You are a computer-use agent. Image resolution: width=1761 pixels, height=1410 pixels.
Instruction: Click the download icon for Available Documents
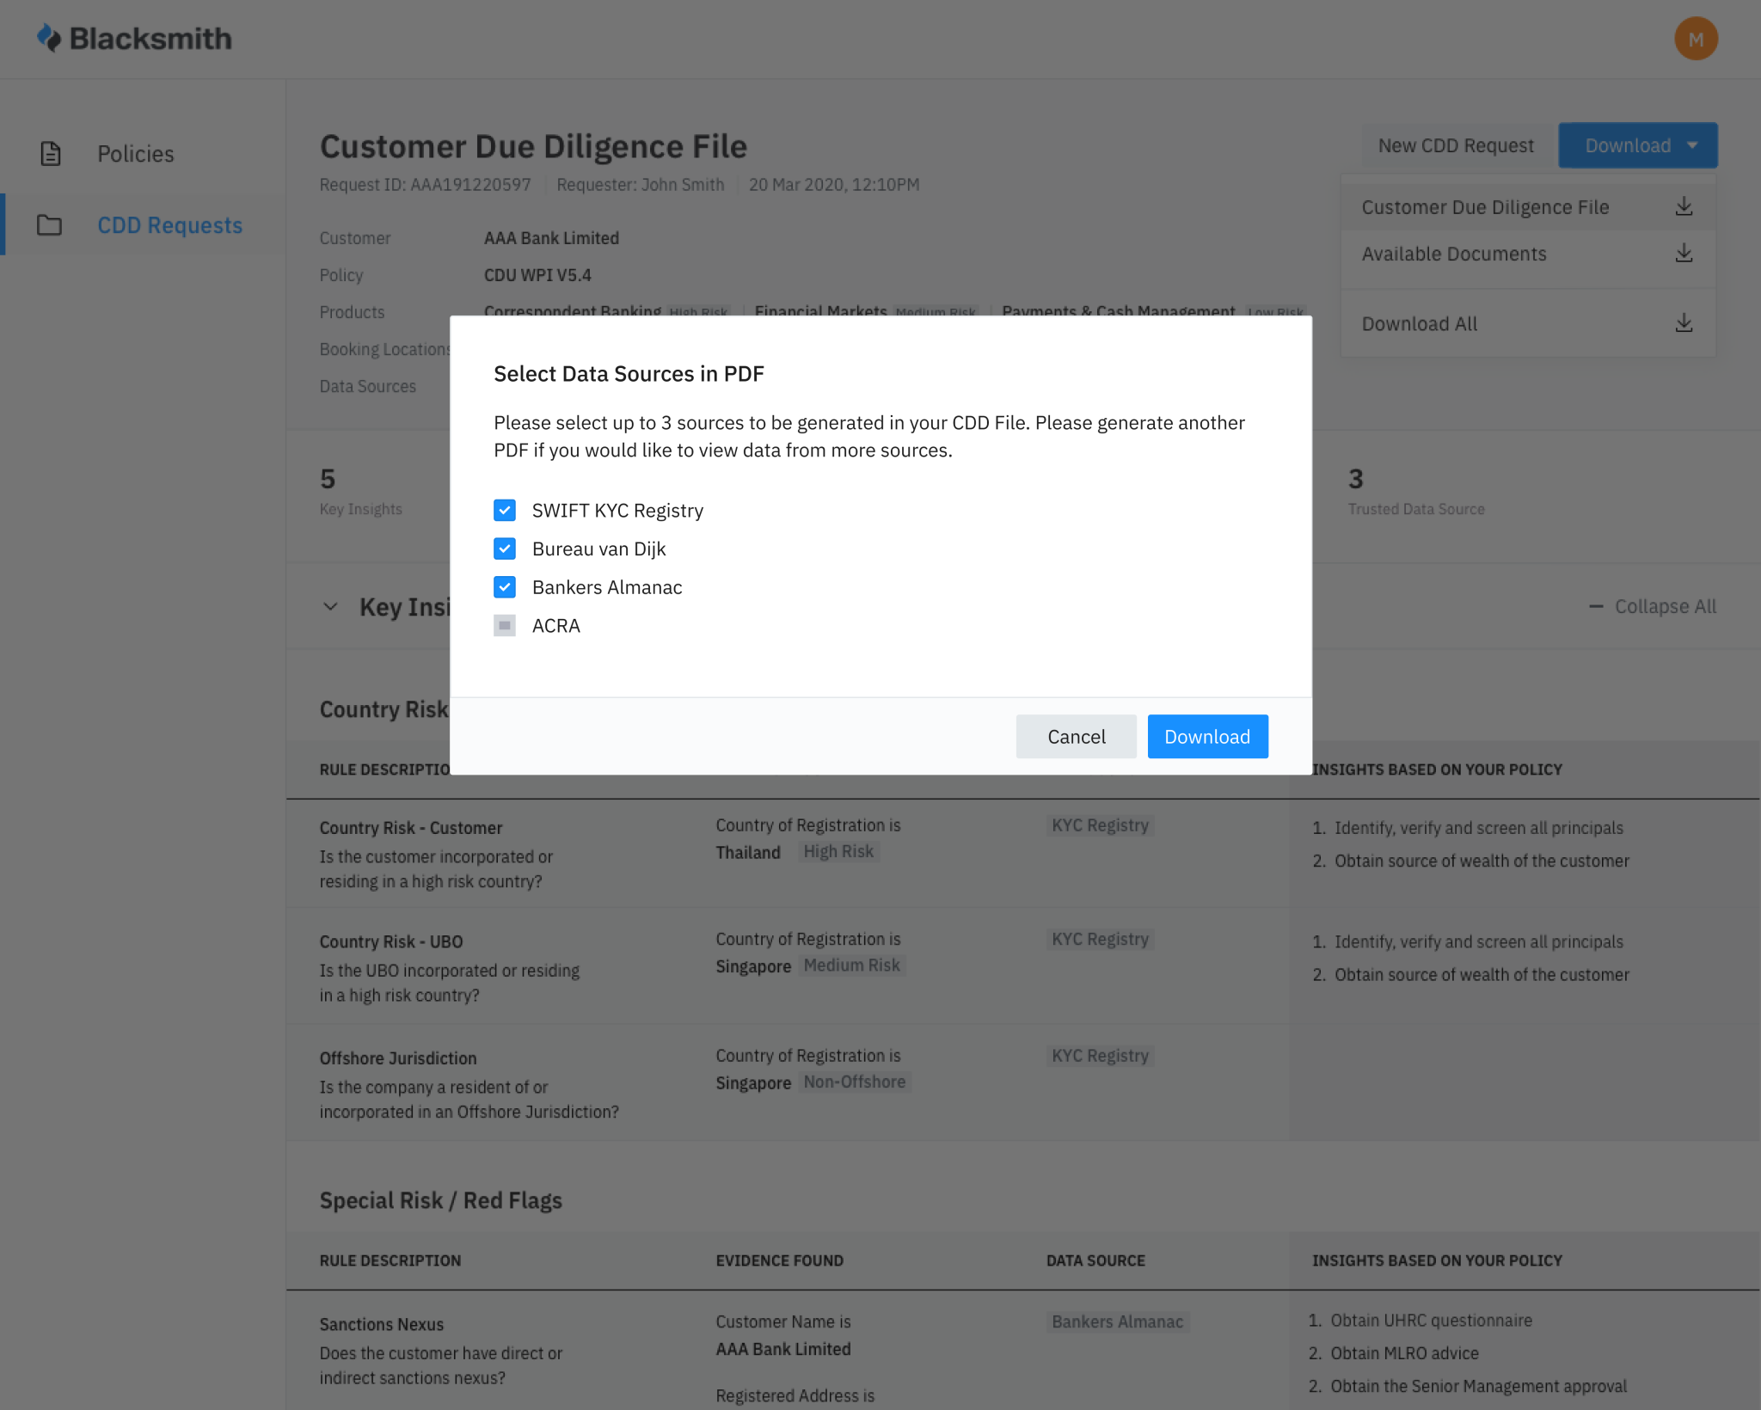click(1683, 253)
